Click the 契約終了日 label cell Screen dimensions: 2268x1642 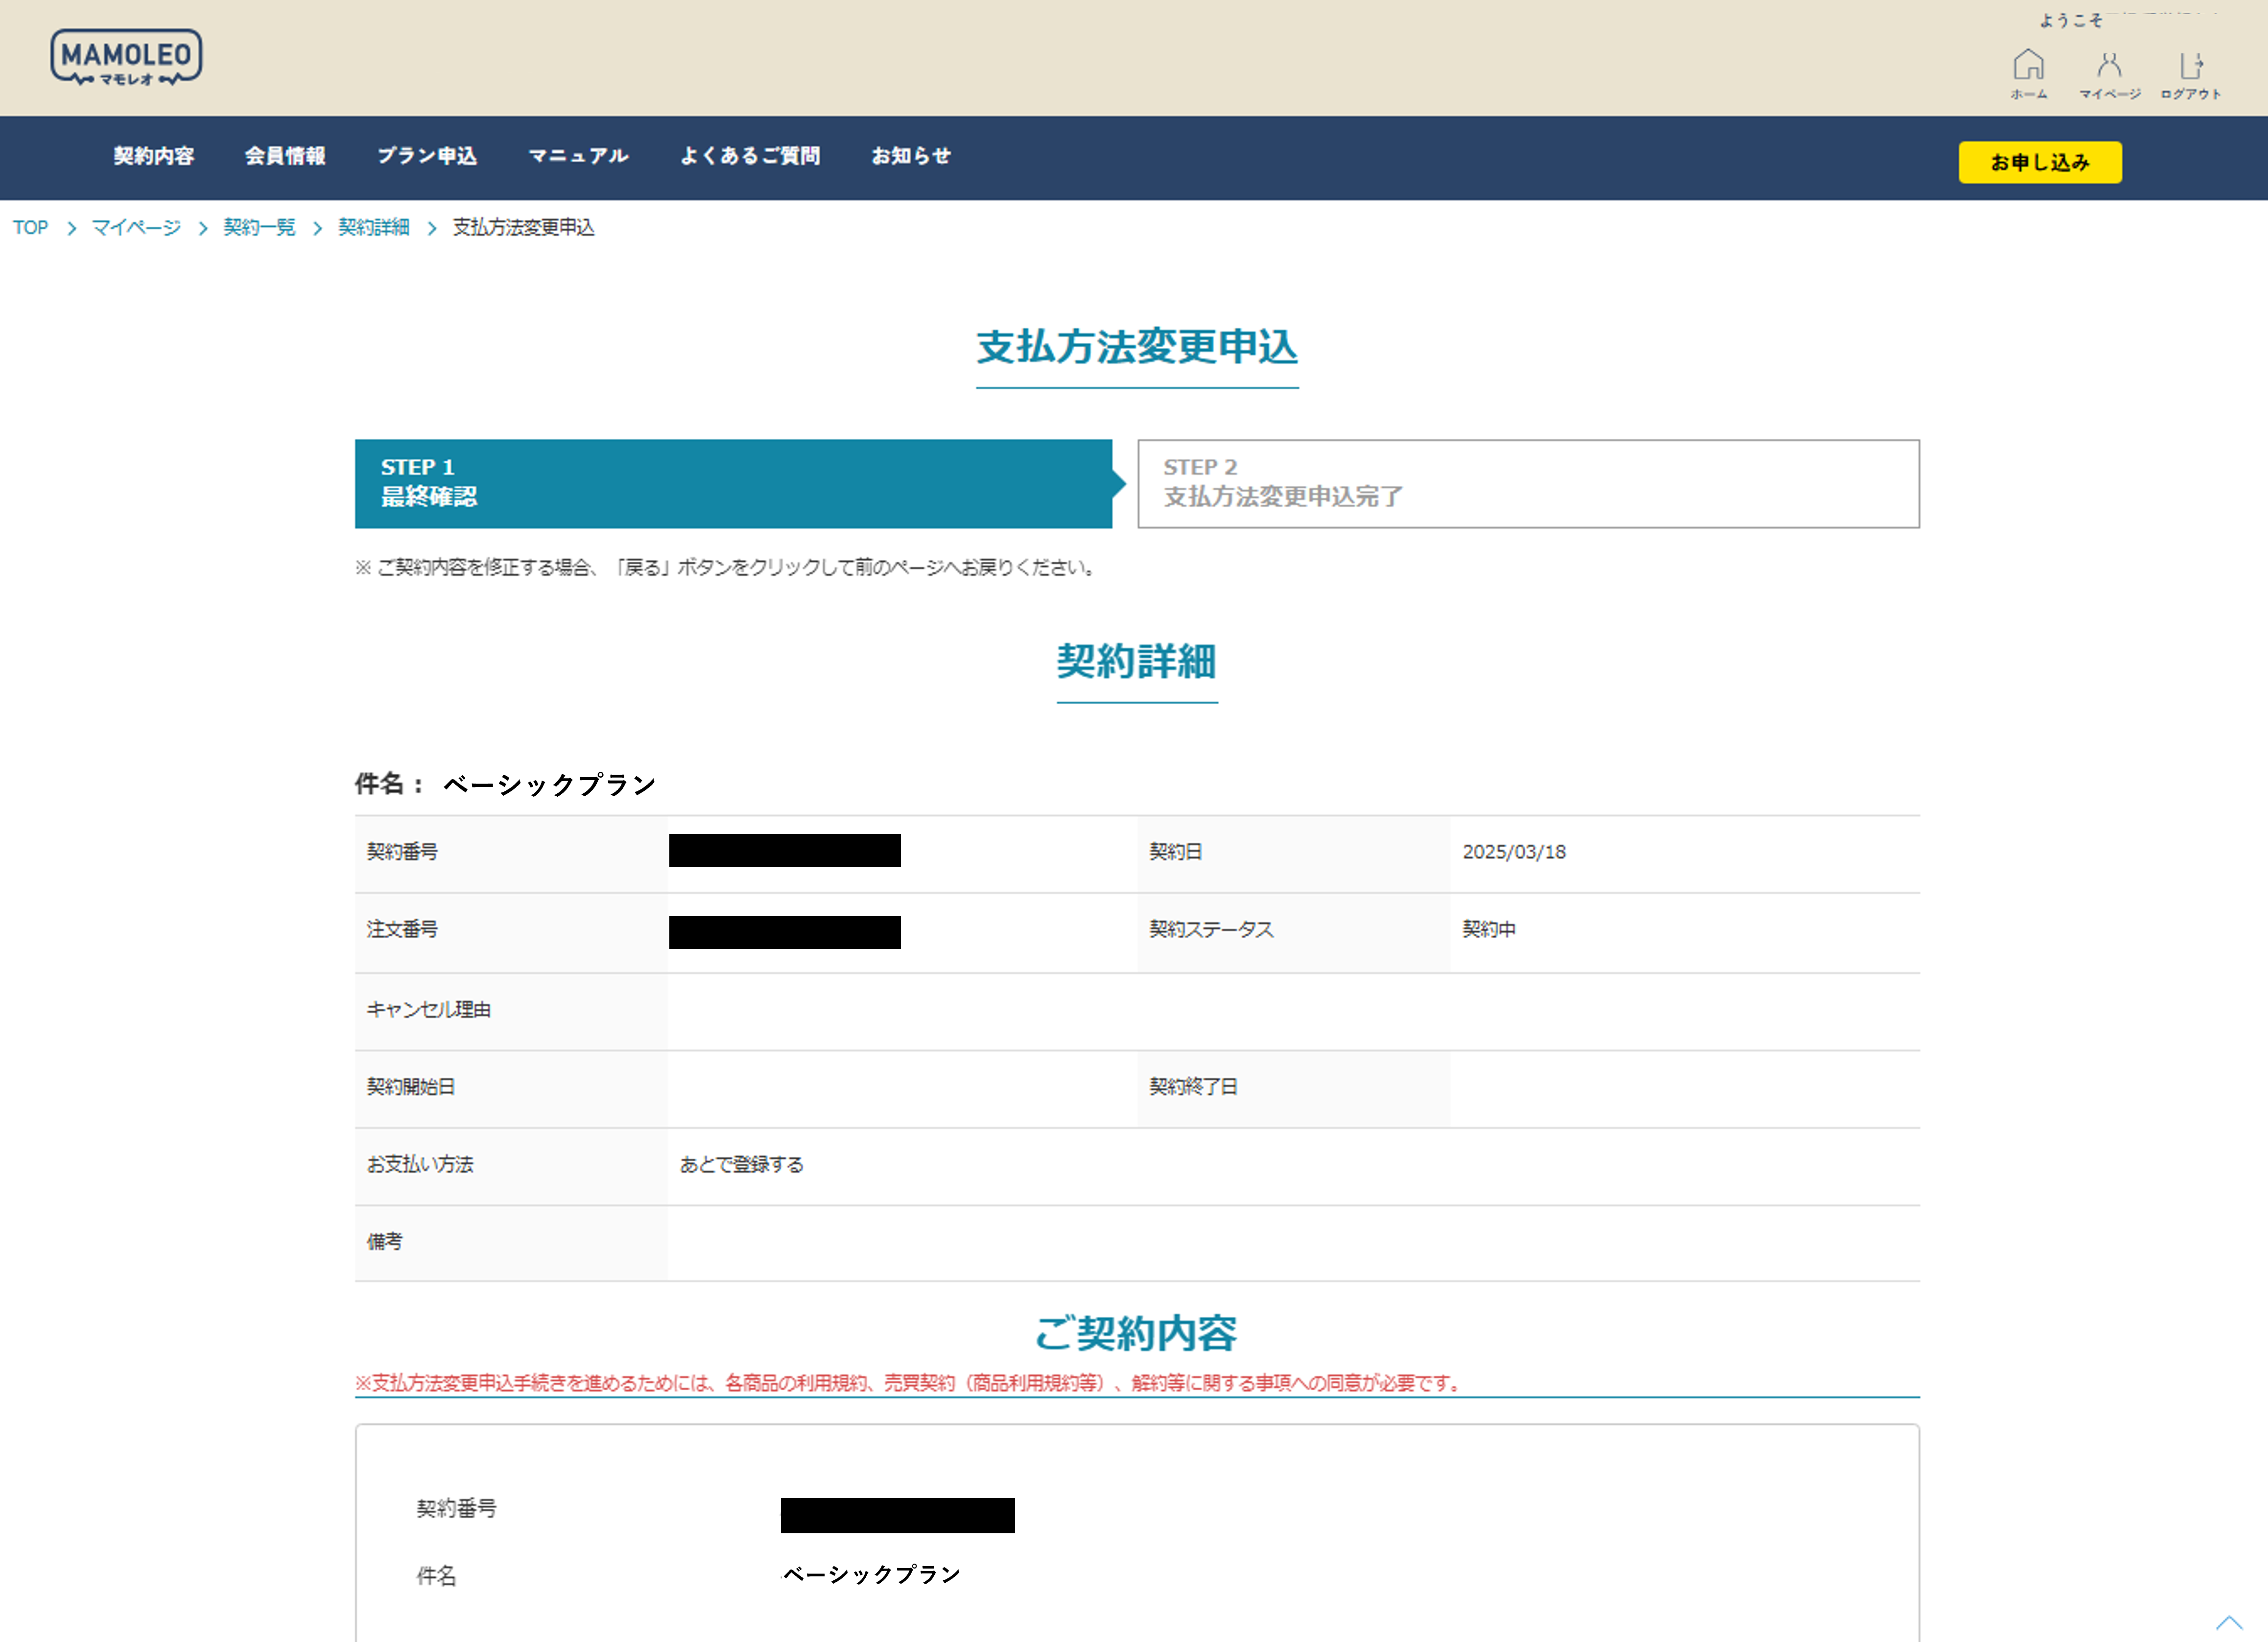tap(1294, 1088)
